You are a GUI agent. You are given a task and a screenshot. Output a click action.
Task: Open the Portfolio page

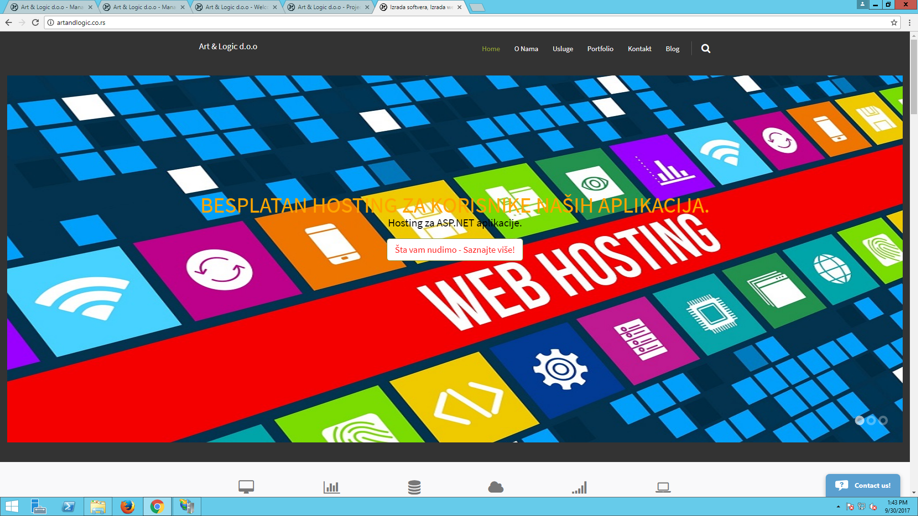point(600,49)
